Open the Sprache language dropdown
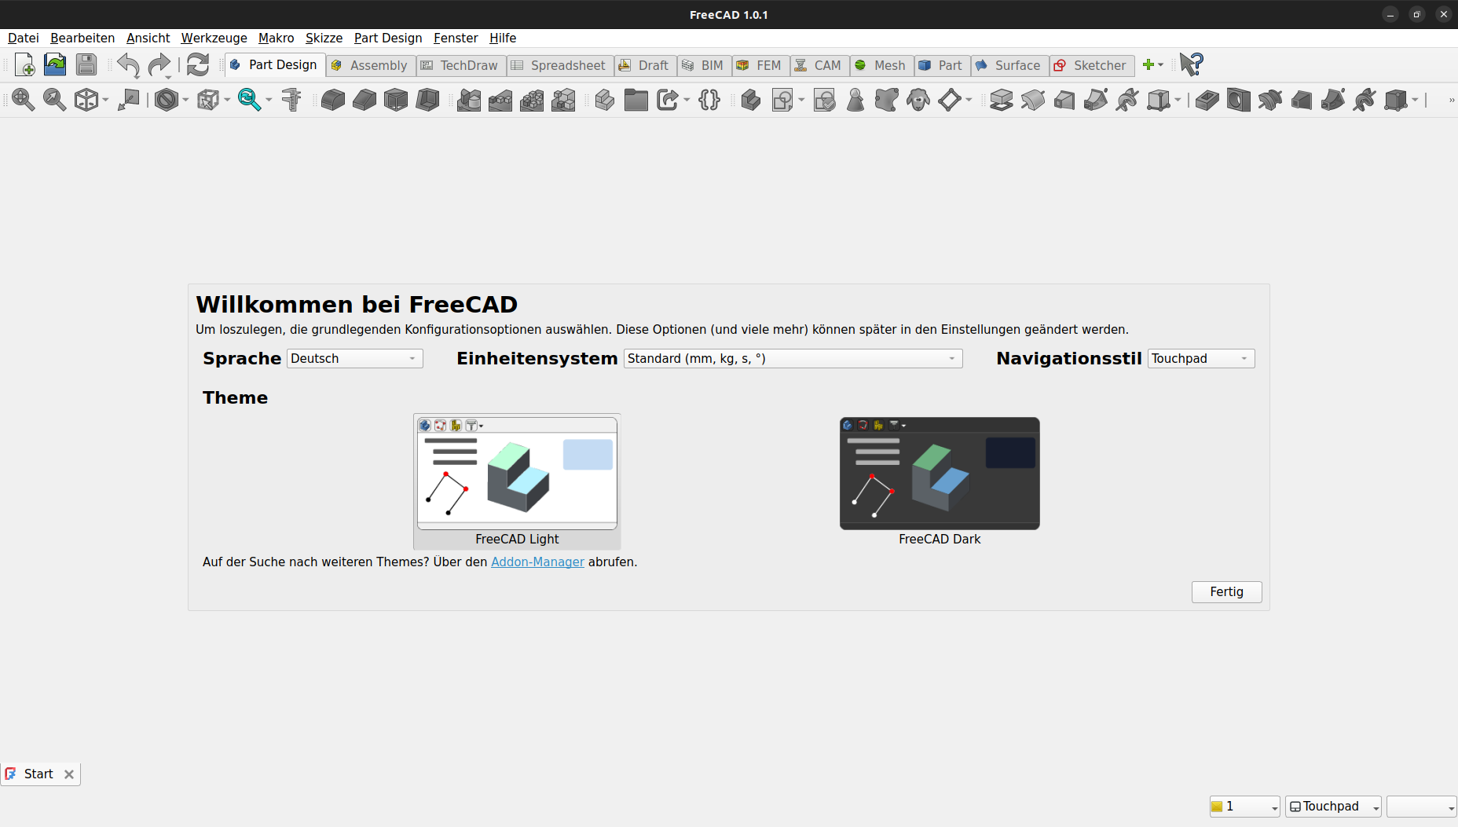This screenshot has width=1458, height=827. click(x=354, y=359)
